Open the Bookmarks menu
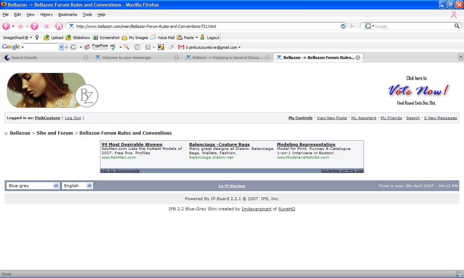This screenshot has height=278, width=464. (67, 14)
